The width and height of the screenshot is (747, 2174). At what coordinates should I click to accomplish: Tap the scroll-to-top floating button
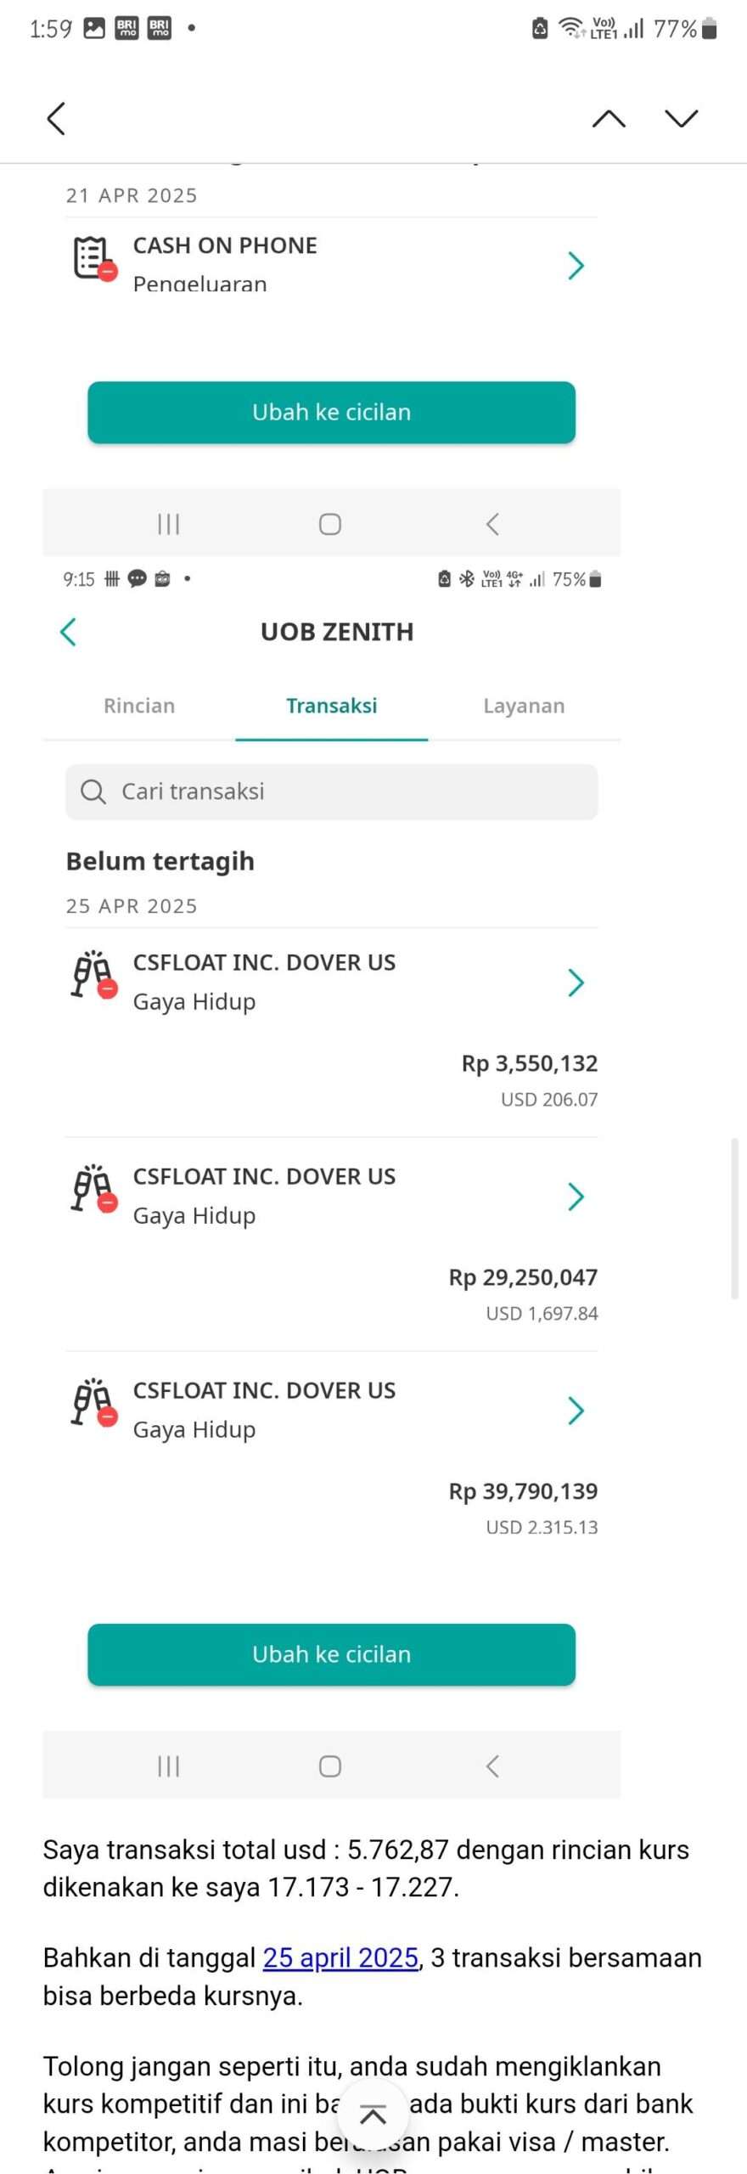tap(373, 2115)
